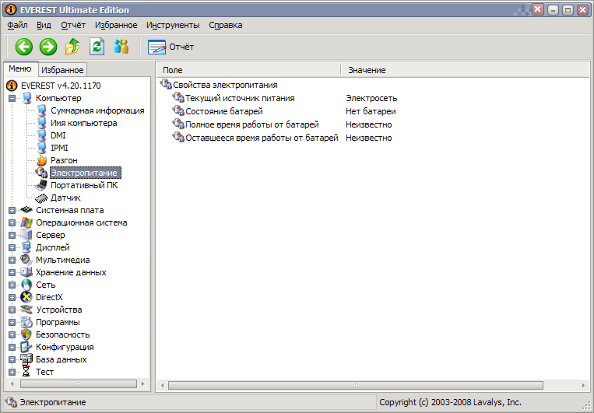594x413 pixels.
Task: Expand the Системная плата node
Action: pos(12,210)
